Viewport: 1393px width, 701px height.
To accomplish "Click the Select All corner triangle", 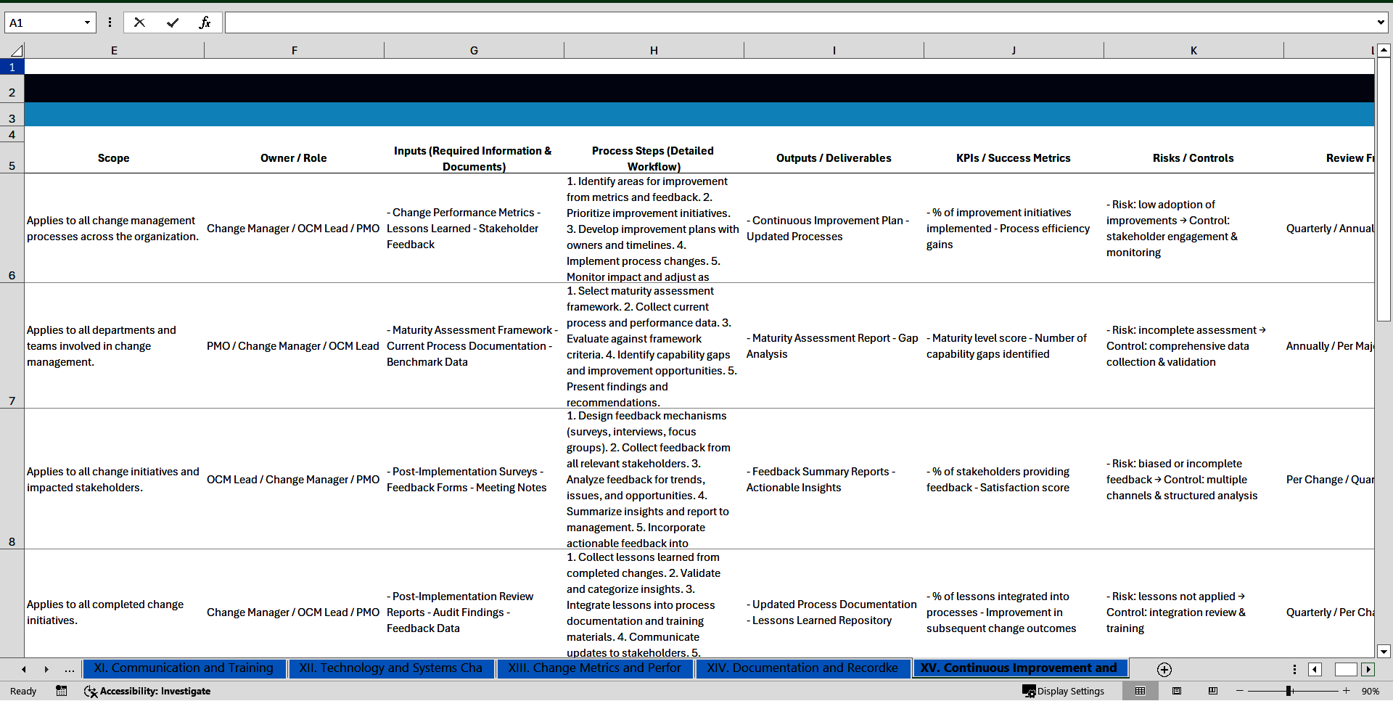I will (16, 51).
